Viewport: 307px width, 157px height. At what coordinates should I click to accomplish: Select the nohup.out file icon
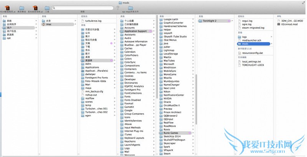click(x=83, y=95)
